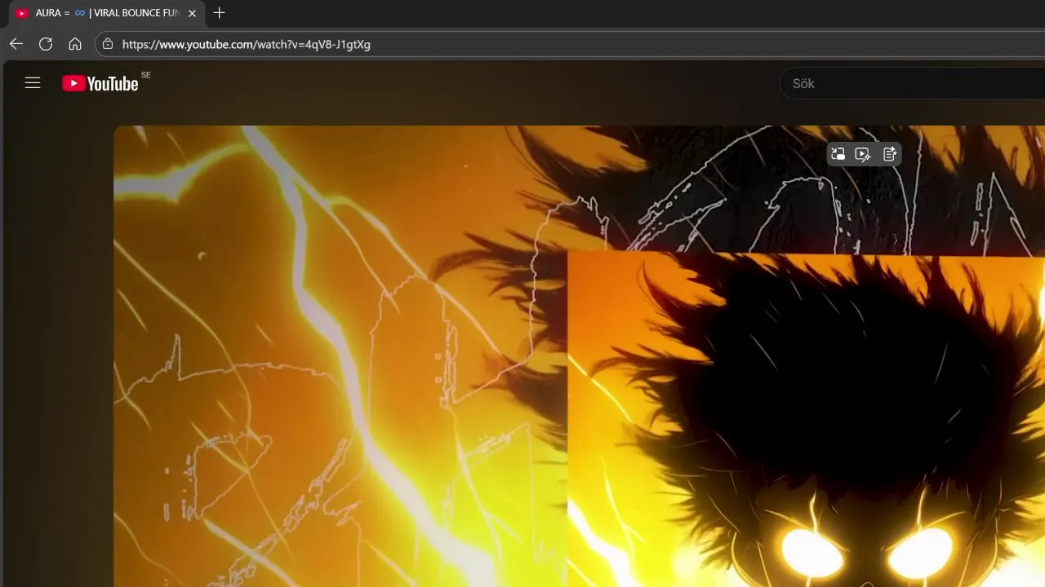Viewport: 1045px width, 587px height.
Task: Click the video player to toggle playback
Action: tap(579, 356)
